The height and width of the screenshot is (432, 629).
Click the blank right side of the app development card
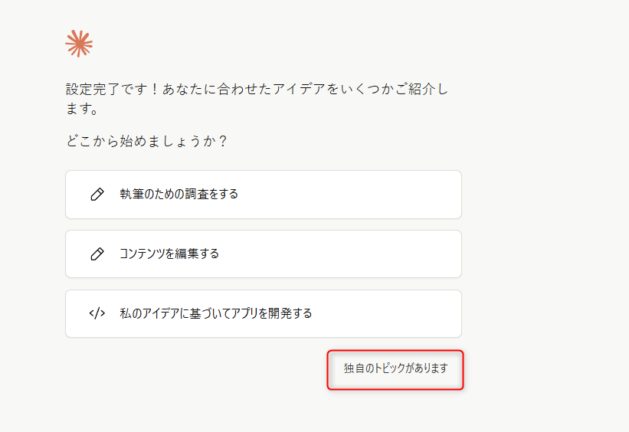click(x=398, y=314)
